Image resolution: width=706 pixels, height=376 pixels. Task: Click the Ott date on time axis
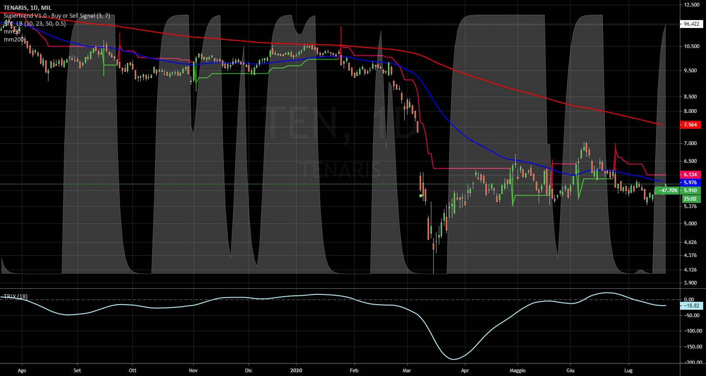point(132,371)
